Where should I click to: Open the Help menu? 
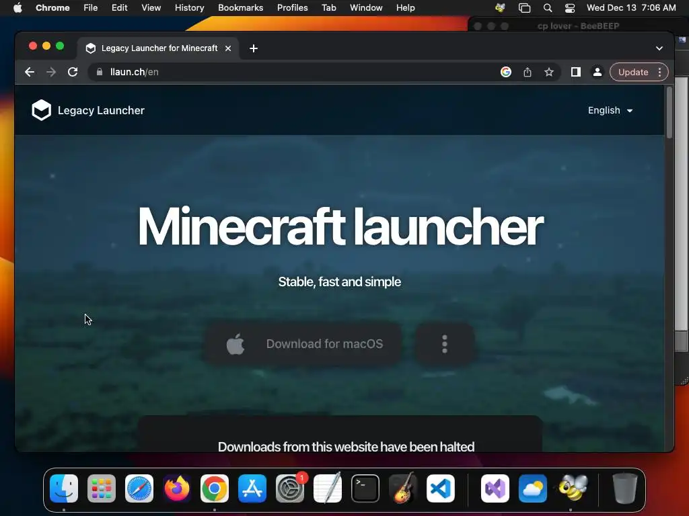(405, 8)
